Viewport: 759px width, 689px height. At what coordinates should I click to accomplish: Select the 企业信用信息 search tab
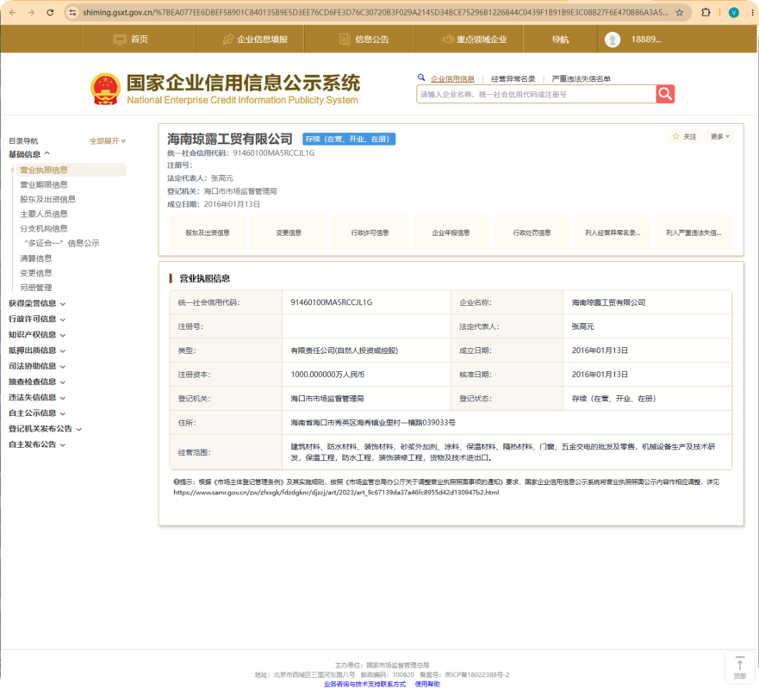click(452, 79)
